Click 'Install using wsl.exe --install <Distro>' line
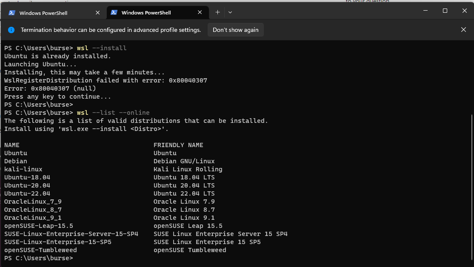This screenshot has height=267, width=474. click(86, 129)
